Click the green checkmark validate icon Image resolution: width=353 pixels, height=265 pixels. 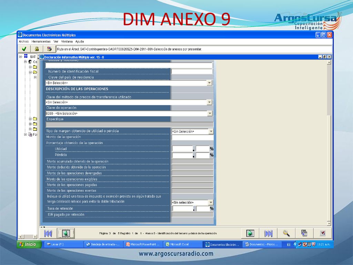24,49
